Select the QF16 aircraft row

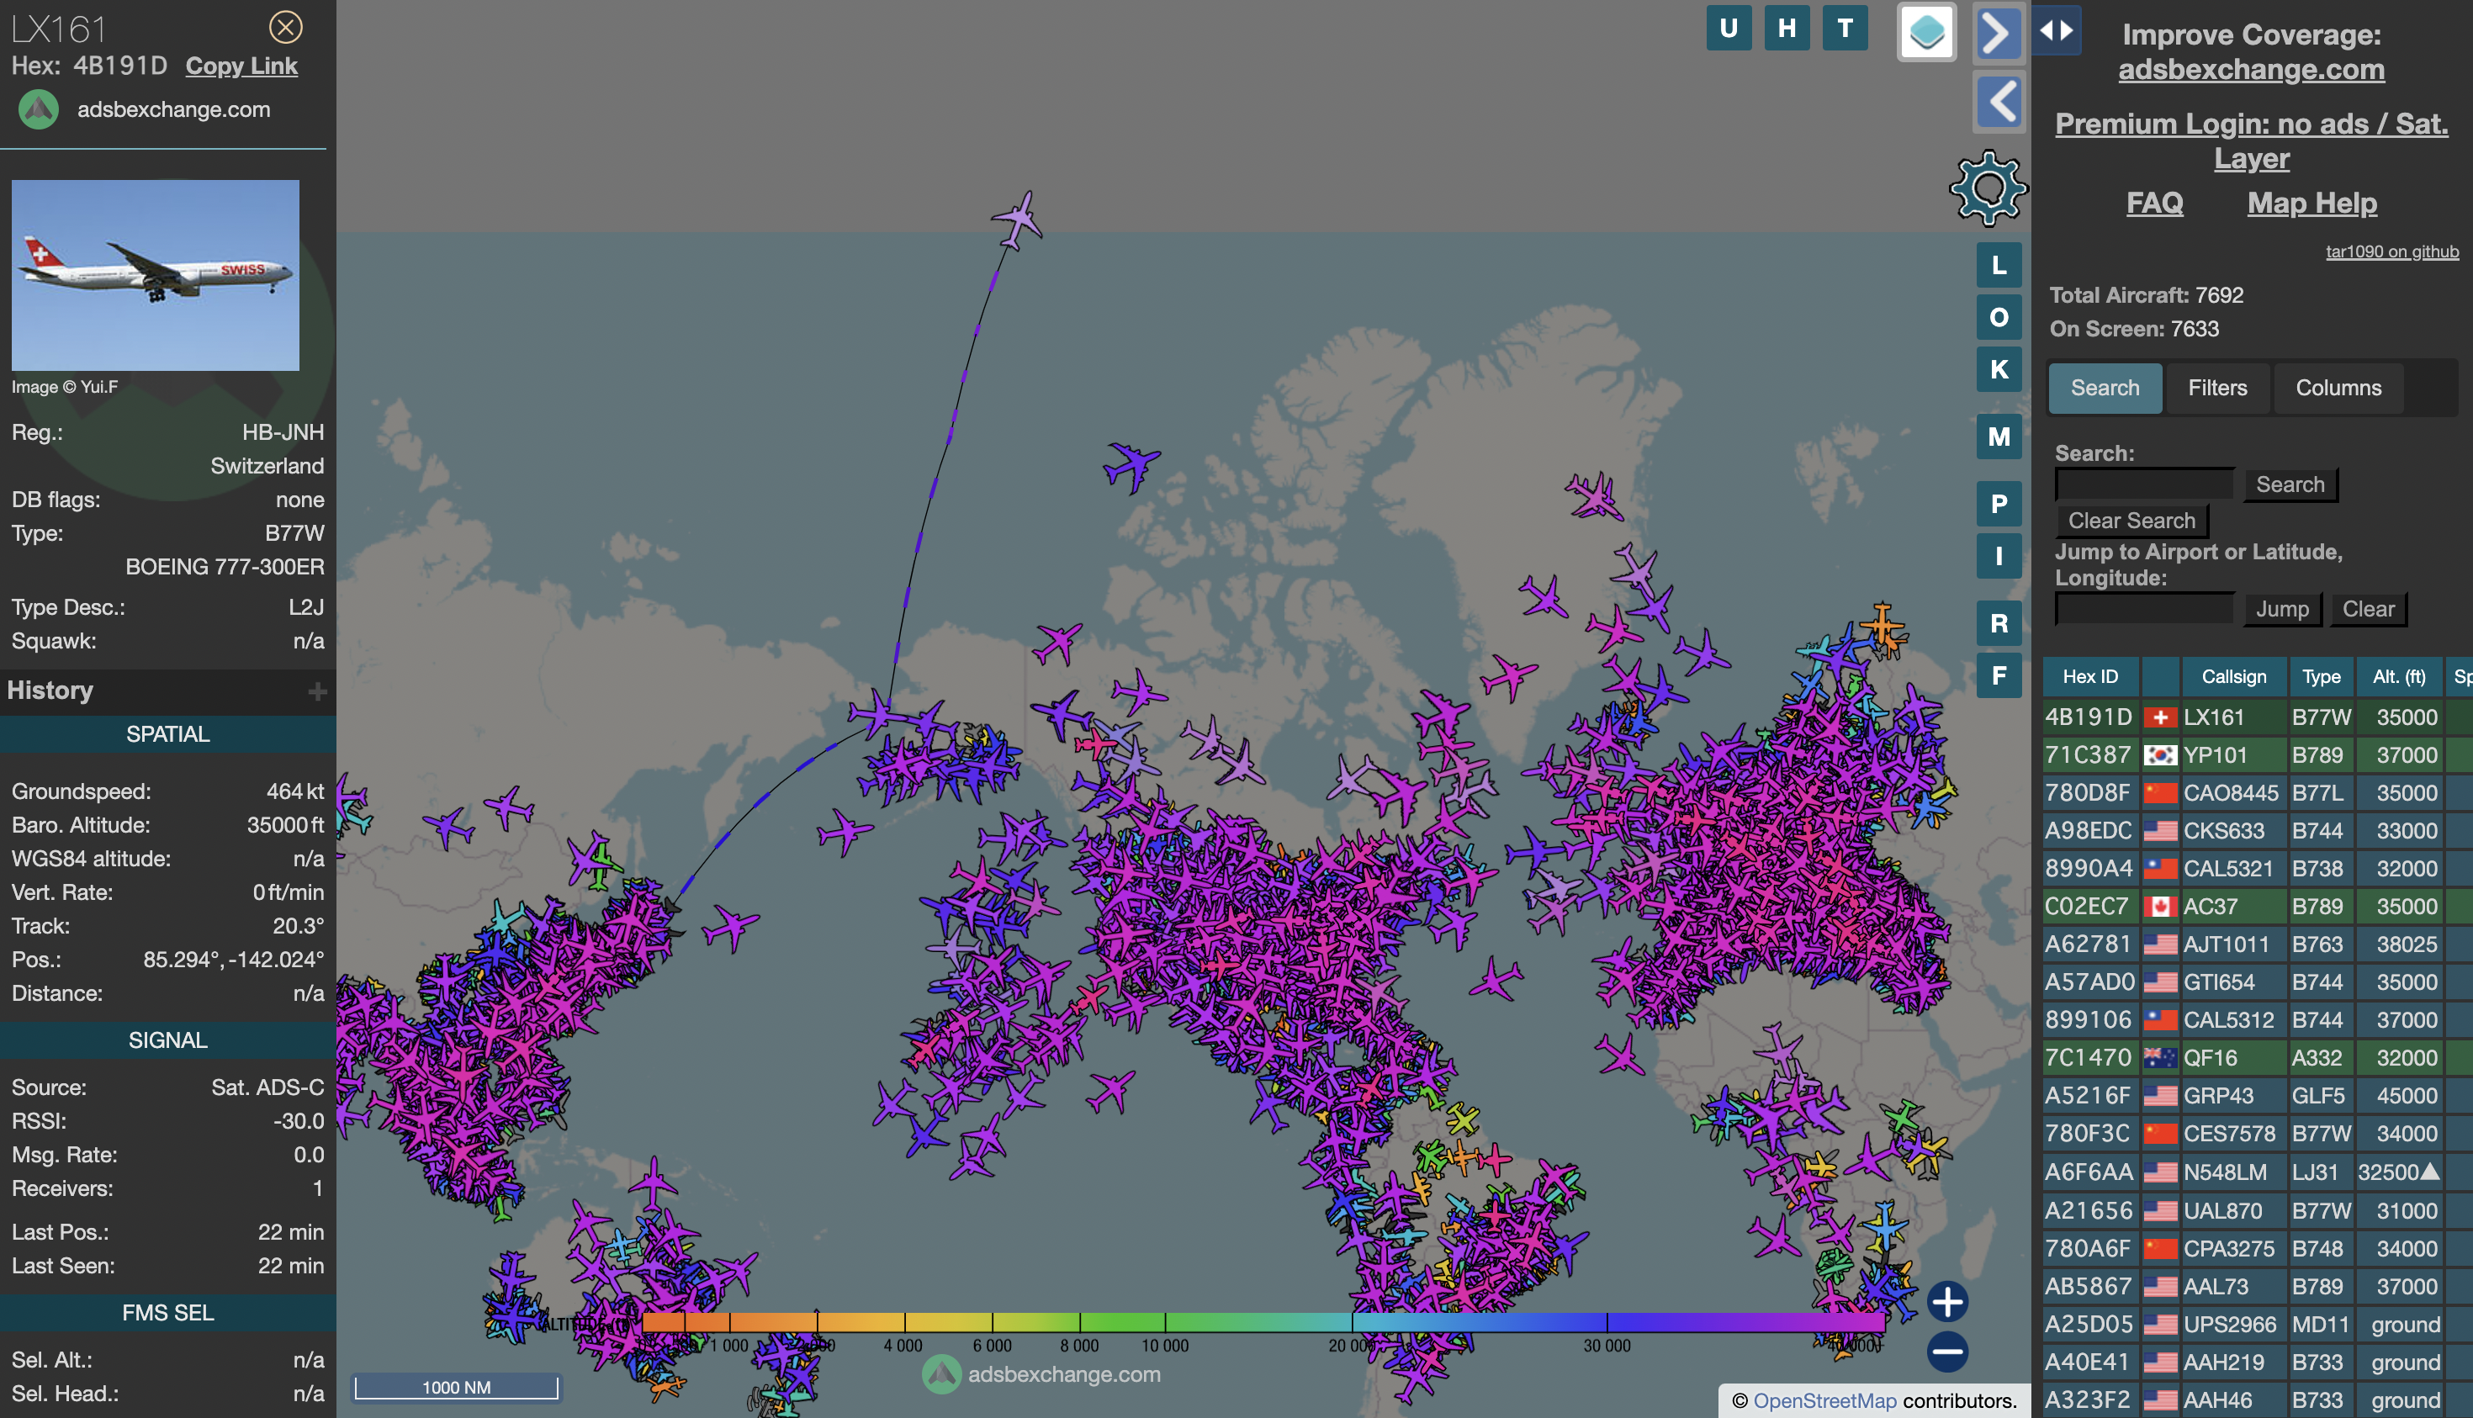[2257, 1058]
